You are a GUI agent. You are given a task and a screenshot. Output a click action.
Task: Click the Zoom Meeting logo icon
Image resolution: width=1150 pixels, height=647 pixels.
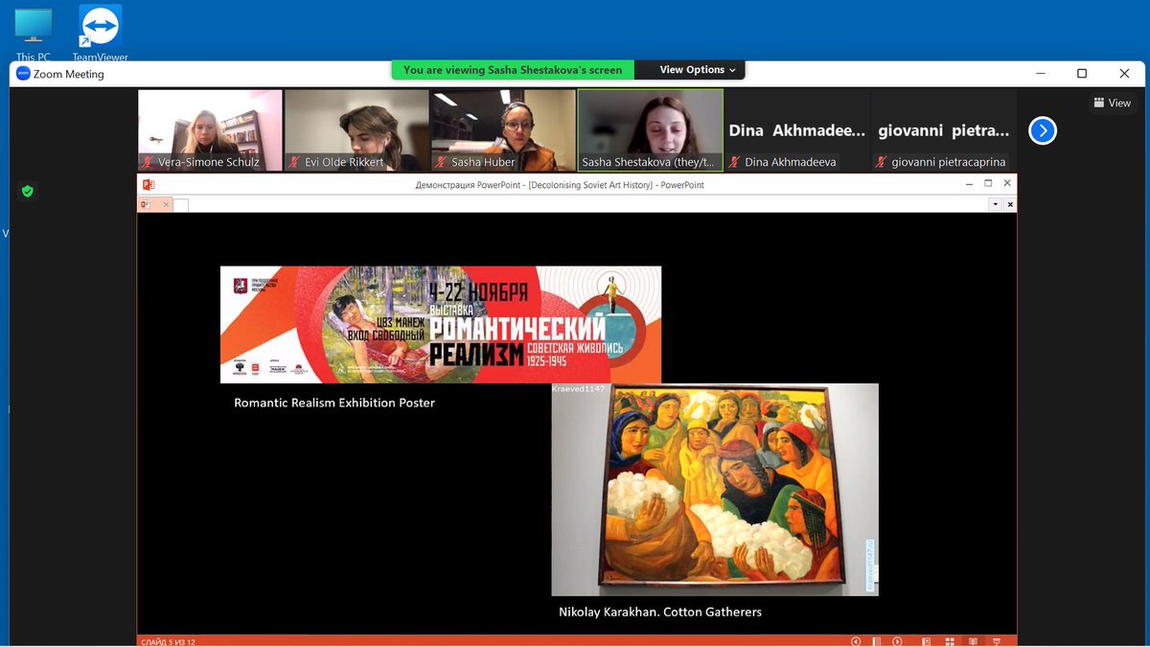point(21,73)
